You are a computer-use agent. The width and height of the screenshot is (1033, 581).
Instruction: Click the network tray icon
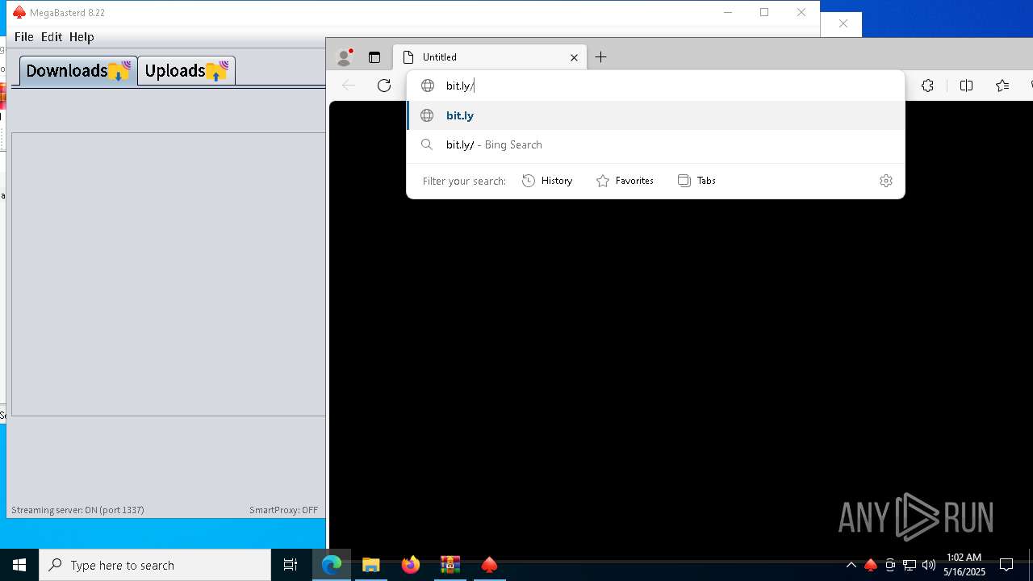910,565
